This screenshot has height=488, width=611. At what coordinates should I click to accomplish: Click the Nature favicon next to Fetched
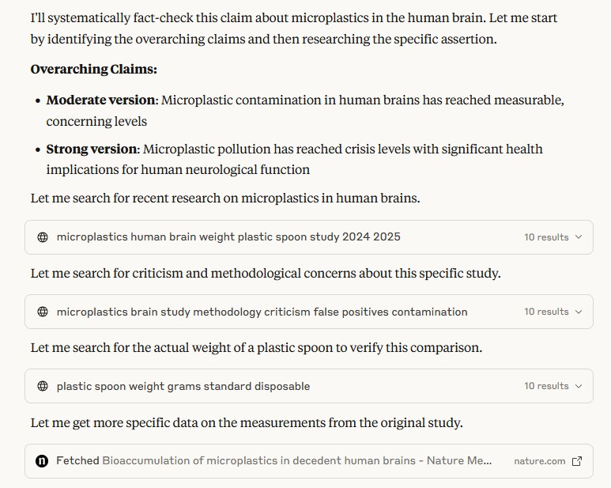click(x=42, y=461)
